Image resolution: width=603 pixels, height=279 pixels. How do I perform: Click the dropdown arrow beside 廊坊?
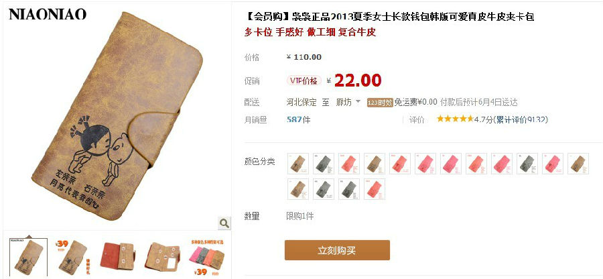(x=358, y=102)
